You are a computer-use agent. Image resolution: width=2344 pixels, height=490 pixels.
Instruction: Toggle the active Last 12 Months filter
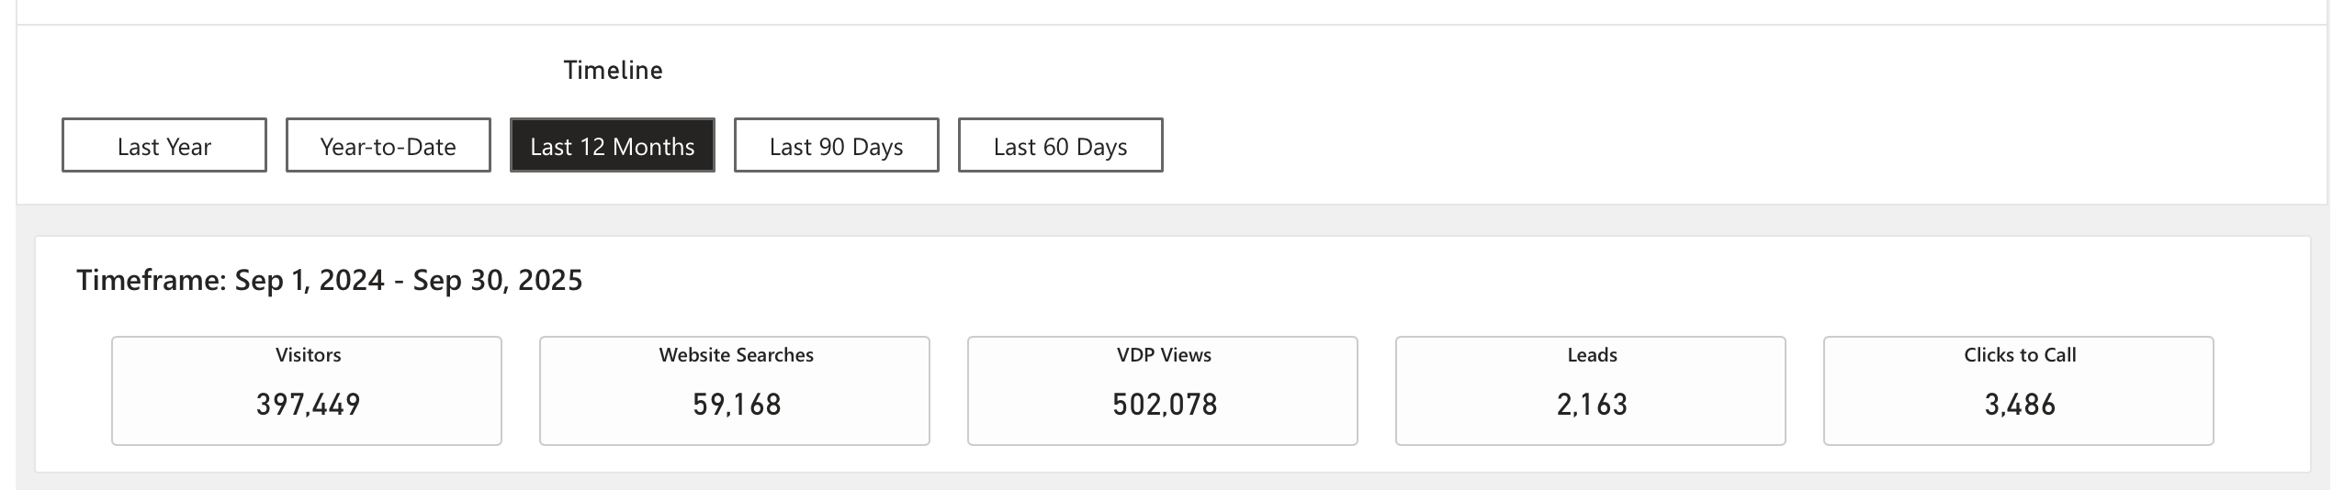point(613,145)
